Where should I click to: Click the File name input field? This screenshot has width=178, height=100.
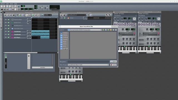[88, 62]
